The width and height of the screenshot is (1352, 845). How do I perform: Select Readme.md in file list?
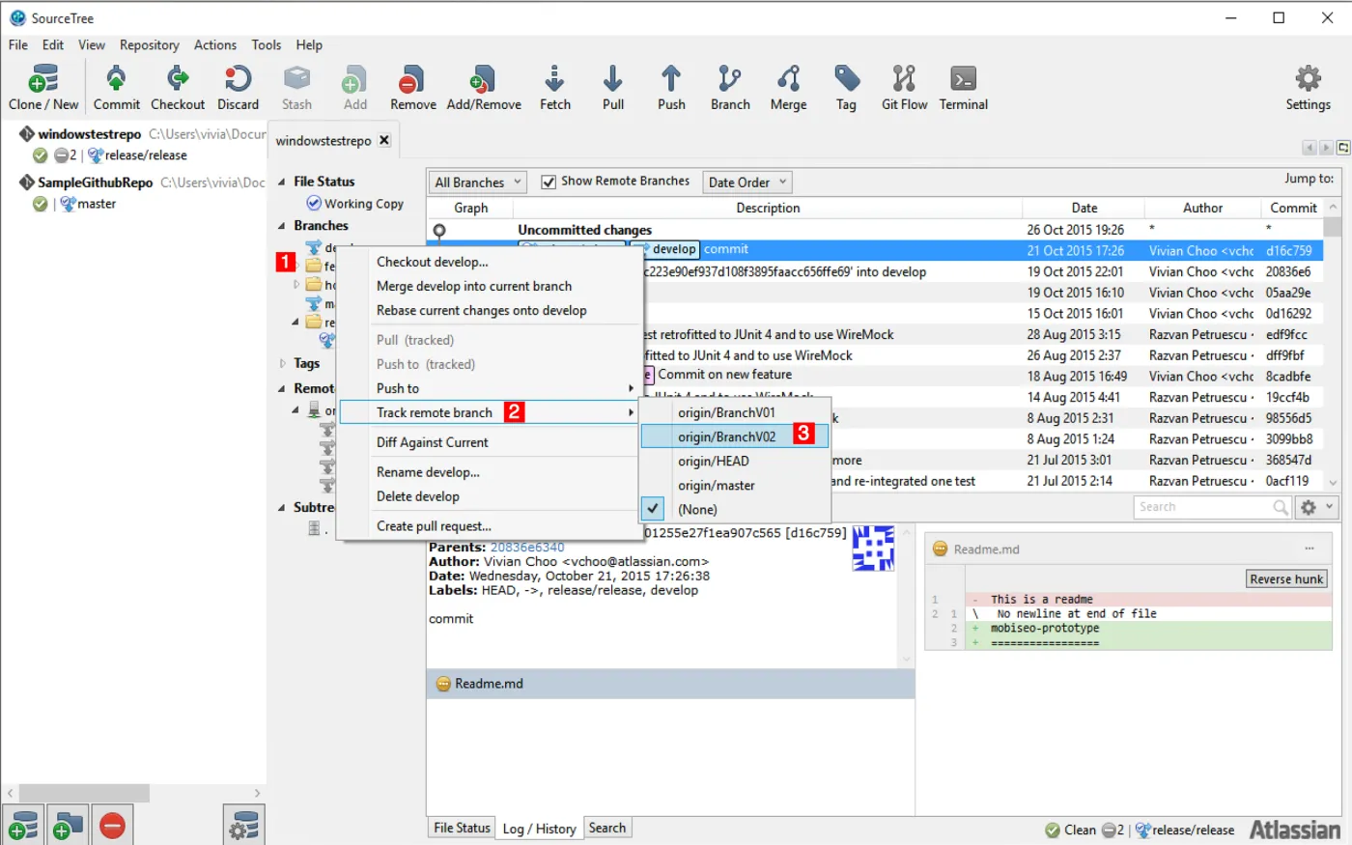point(670,684)
